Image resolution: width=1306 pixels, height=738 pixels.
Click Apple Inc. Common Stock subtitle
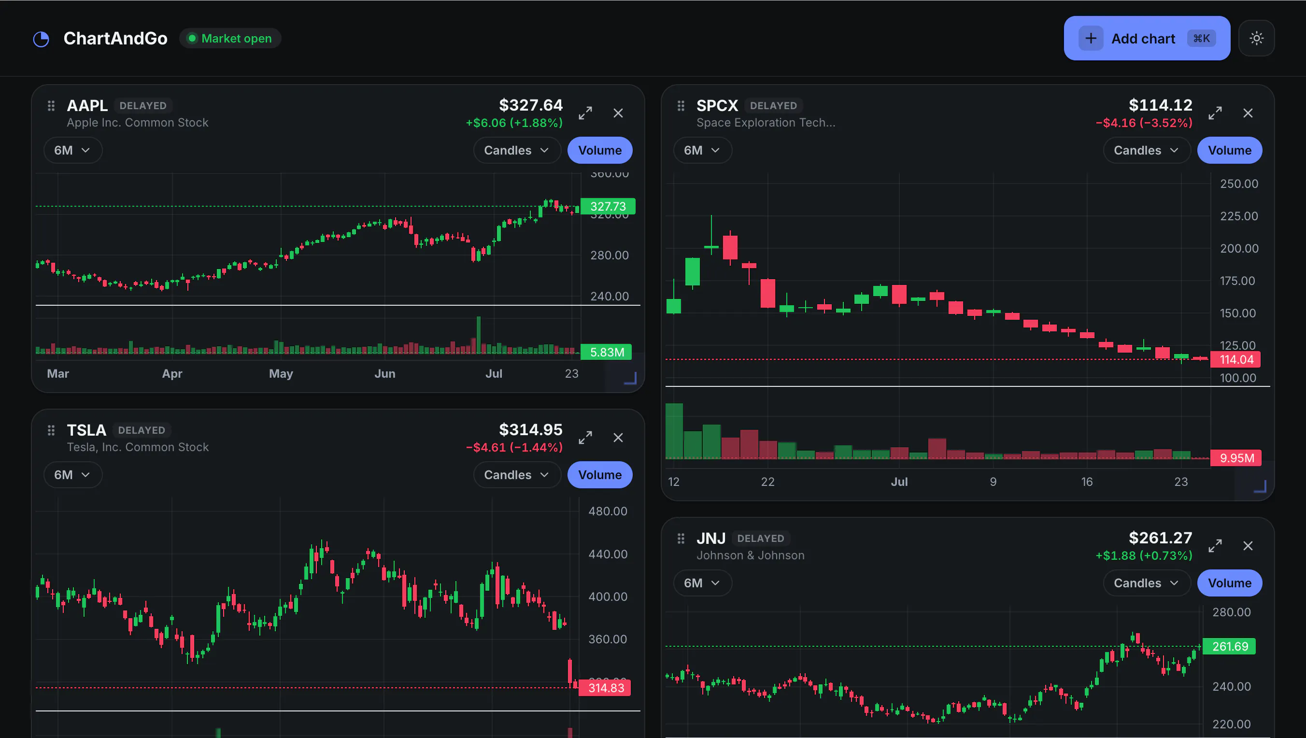pyautogui.click(x=137, y=123)
